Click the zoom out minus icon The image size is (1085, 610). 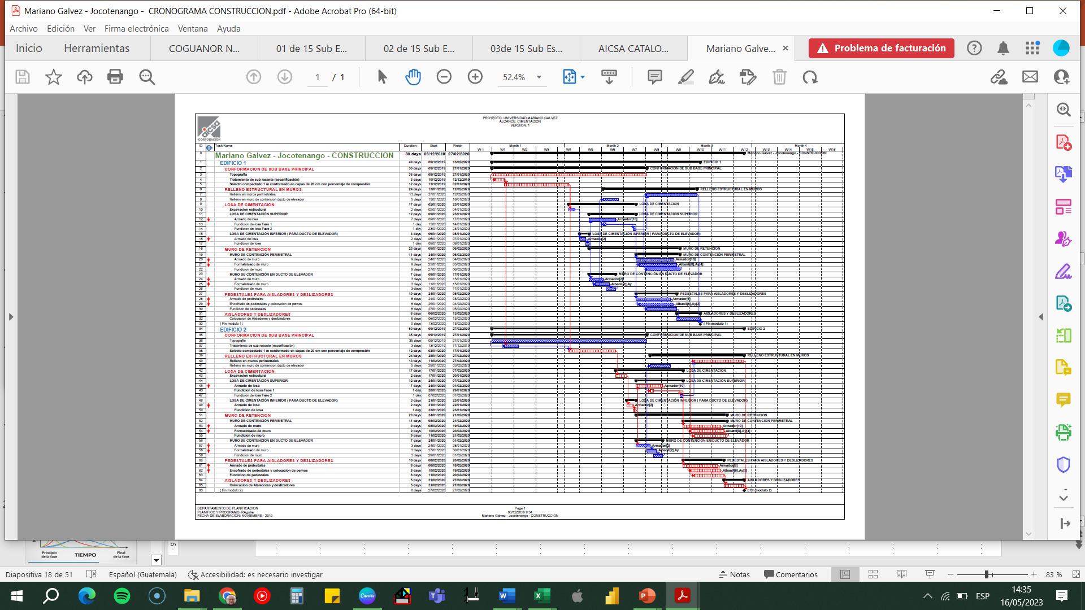click(444, 77)
